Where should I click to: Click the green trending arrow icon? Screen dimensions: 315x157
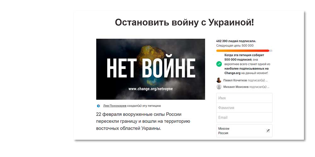[x=219, y=64]
